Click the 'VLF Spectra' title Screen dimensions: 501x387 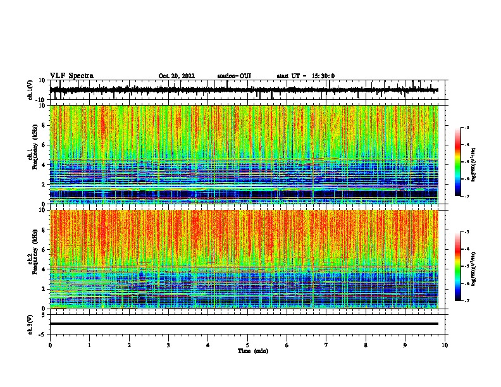pos(71,76)
